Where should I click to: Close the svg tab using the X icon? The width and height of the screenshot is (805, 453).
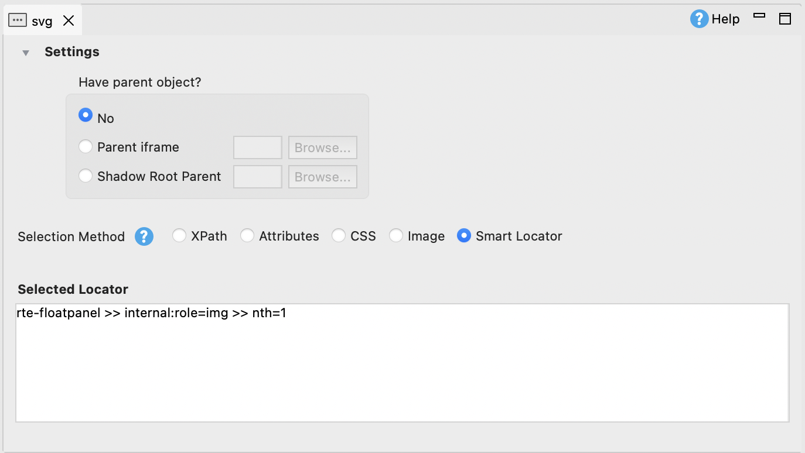[x=69, y=20]
